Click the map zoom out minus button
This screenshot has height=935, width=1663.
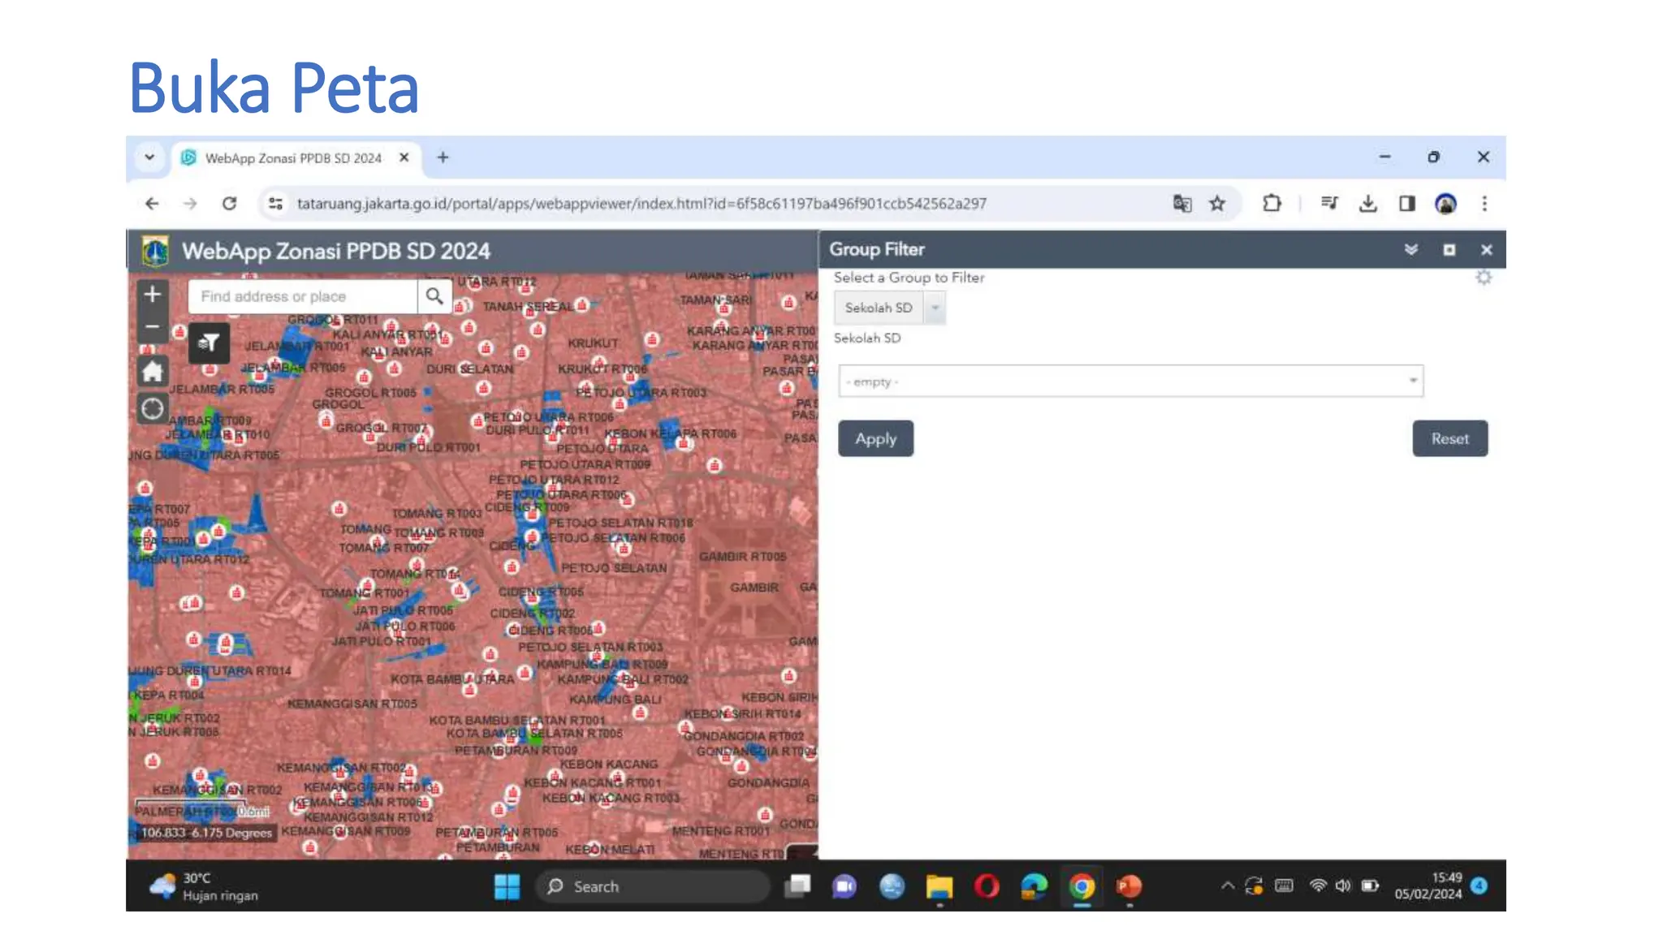pyautogui.click(x=153, y=327)
